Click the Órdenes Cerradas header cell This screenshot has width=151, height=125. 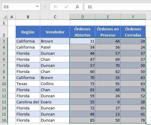coord(133,32)
